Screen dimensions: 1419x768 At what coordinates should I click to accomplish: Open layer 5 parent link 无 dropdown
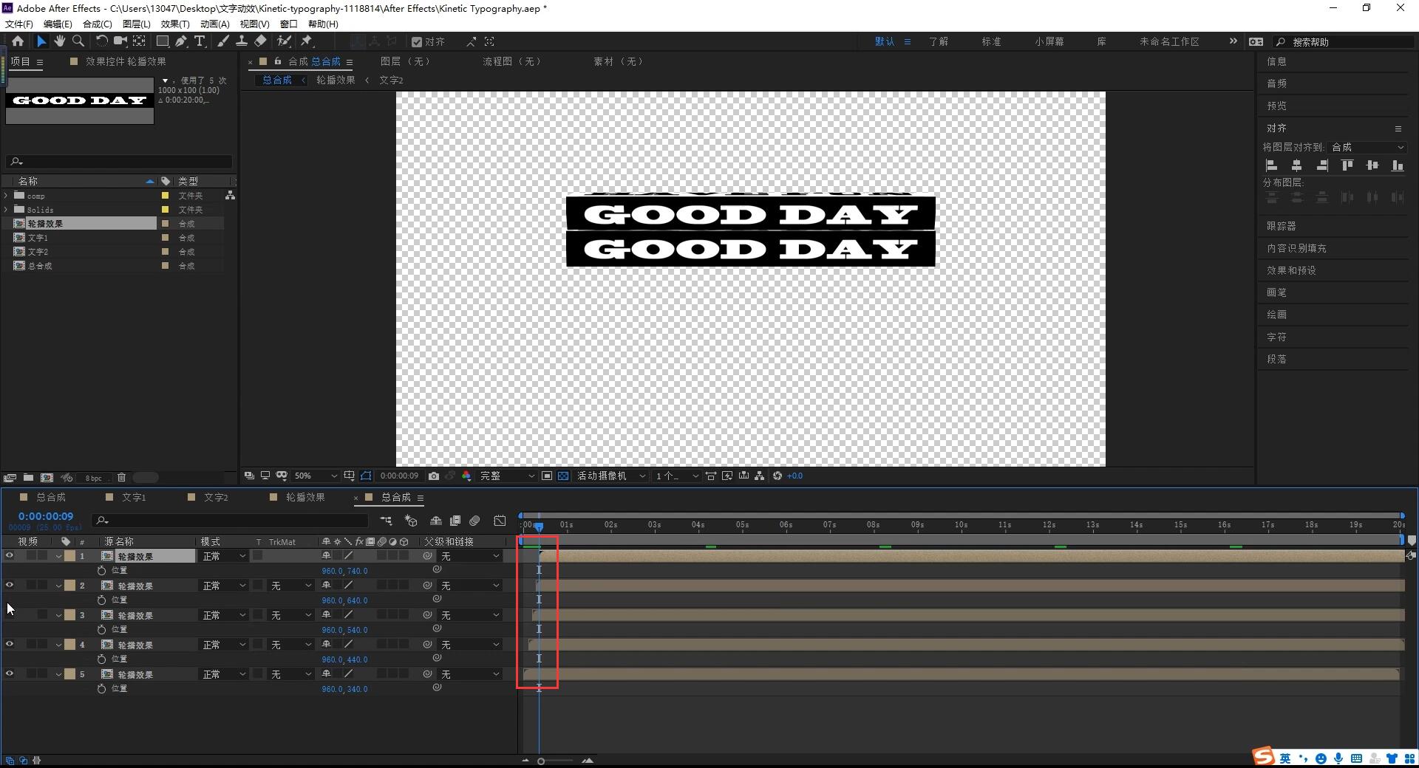point(471,674)
